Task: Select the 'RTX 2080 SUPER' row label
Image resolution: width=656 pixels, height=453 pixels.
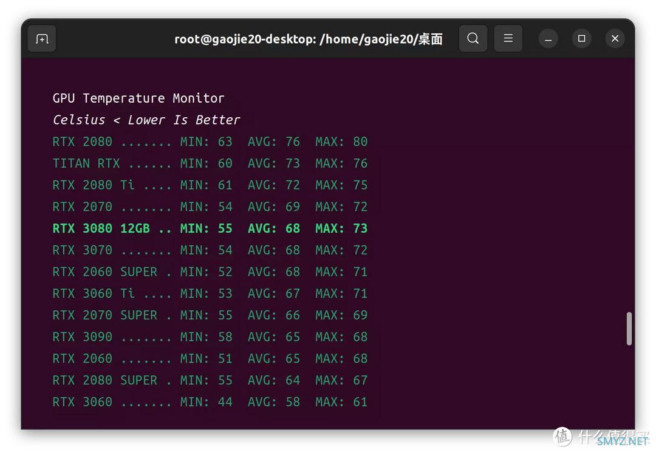Action: (105, 381)
